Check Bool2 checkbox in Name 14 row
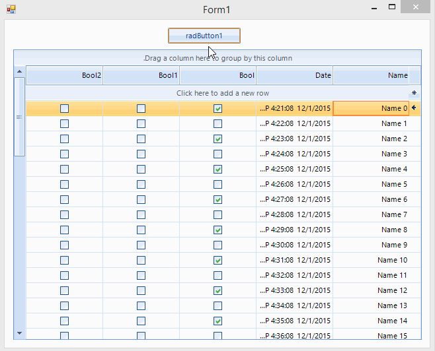This screenshot has width=435, height=351. (x=64, y=321)
